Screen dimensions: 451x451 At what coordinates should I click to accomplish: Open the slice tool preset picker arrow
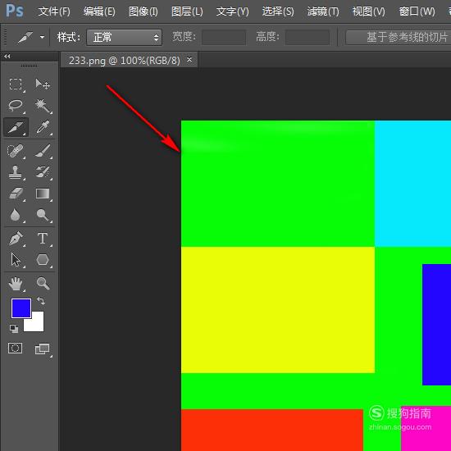[43, 37]
